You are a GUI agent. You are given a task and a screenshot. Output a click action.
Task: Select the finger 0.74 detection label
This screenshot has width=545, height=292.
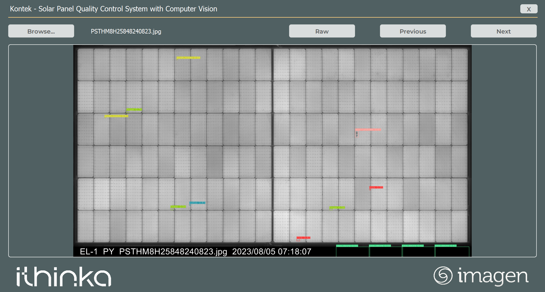[x=134, y=109]
